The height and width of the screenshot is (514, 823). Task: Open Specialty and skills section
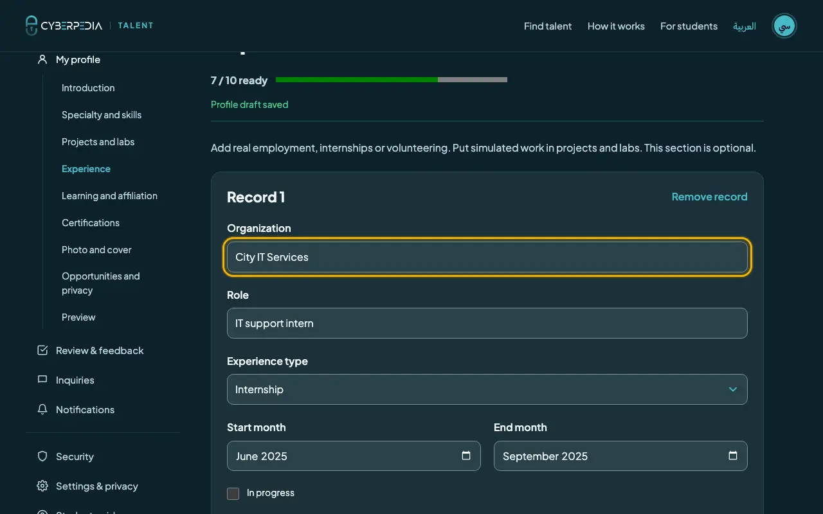pos(102,115)
